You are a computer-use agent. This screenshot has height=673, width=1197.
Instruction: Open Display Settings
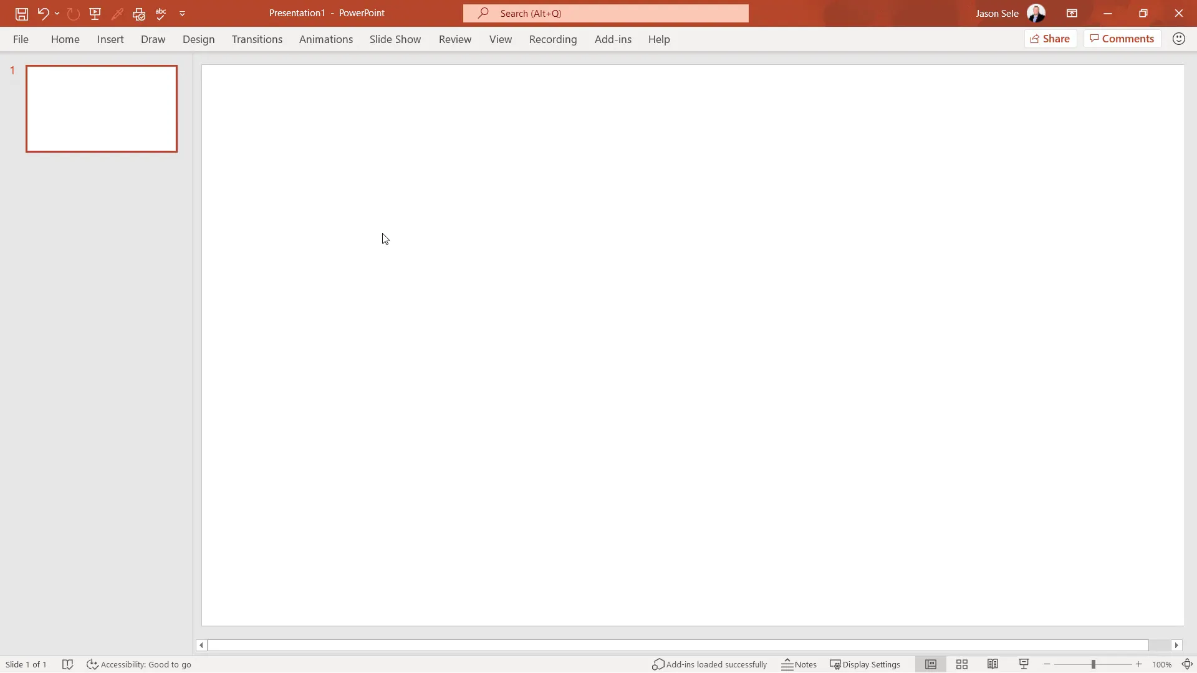click(865, 665)
